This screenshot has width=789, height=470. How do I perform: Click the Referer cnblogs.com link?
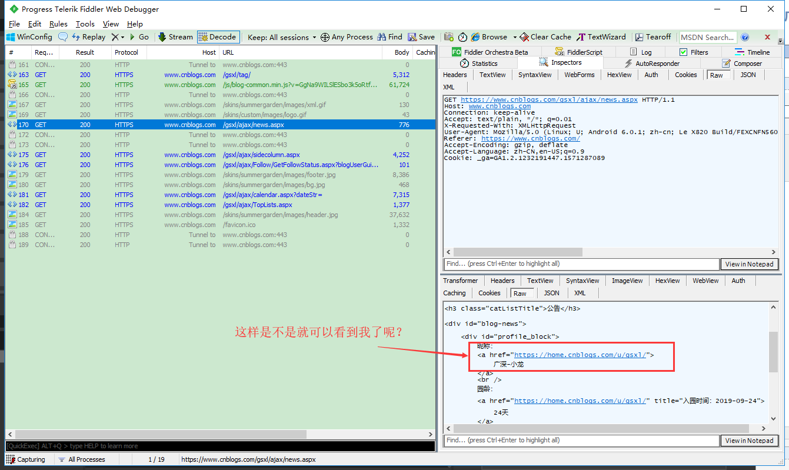pyautogui.click(x=531, y=139)
